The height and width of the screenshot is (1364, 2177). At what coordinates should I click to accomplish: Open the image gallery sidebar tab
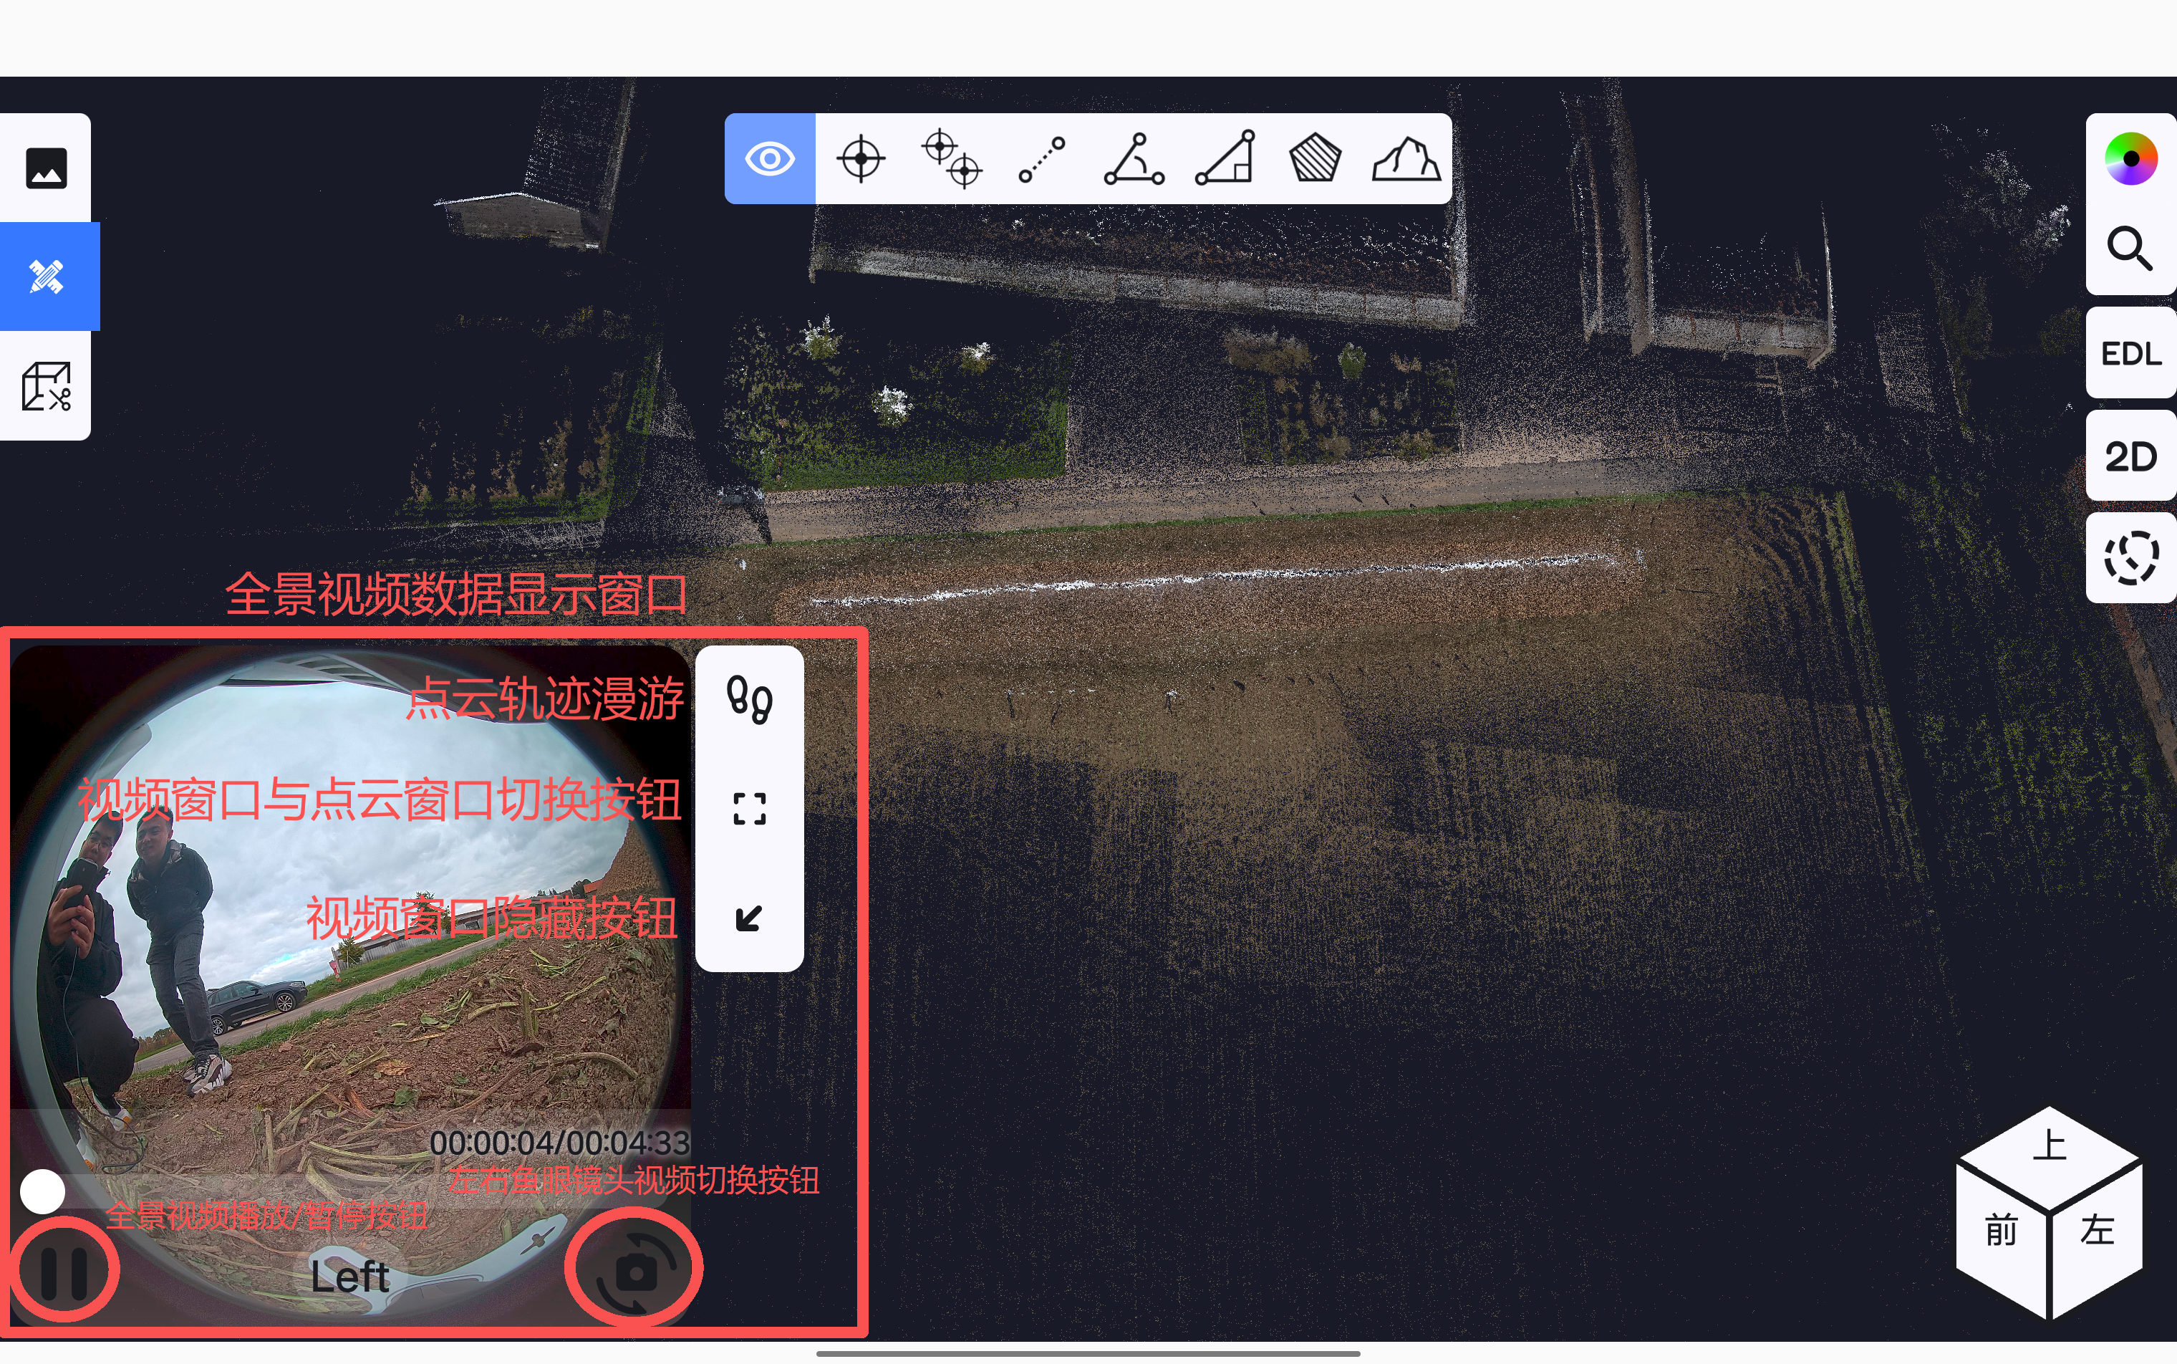tap(46, 168)
